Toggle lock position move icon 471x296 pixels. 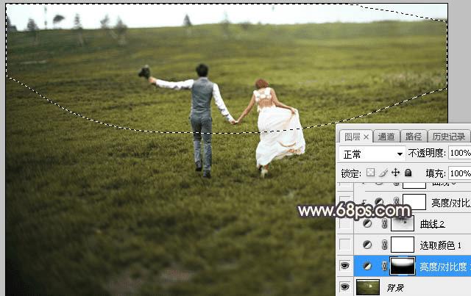click(396, 173)
